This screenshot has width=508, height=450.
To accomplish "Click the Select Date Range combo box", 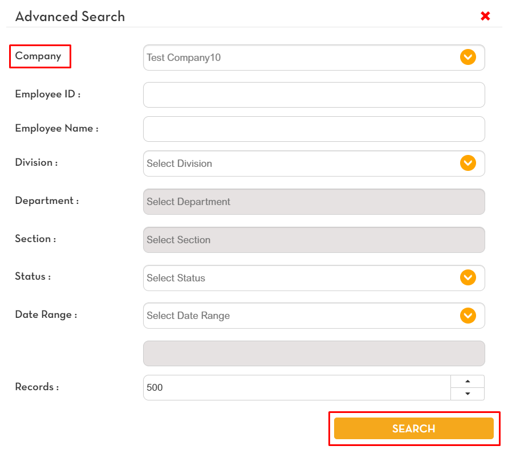I will (x=314, y=316).
